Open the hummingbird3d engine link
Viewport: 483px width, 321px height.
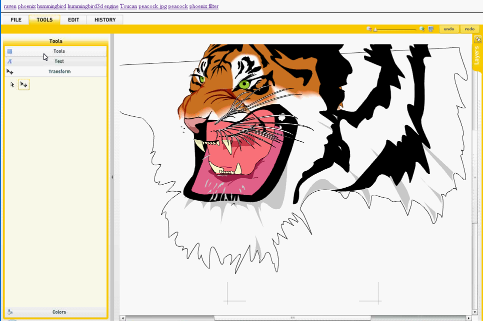point(93,6)
